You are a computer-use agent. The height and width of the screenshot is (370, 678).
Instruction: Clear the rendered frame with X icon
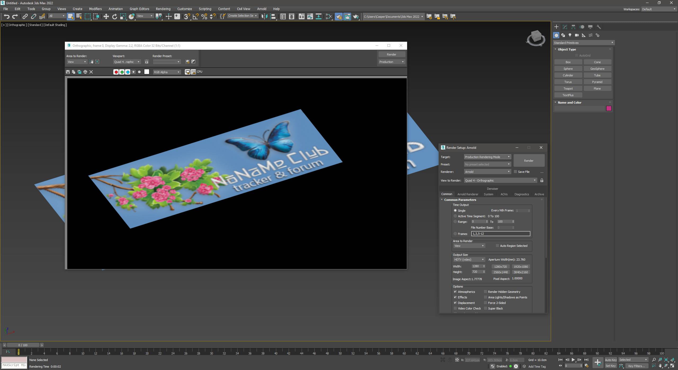click(x=91, y=72)
